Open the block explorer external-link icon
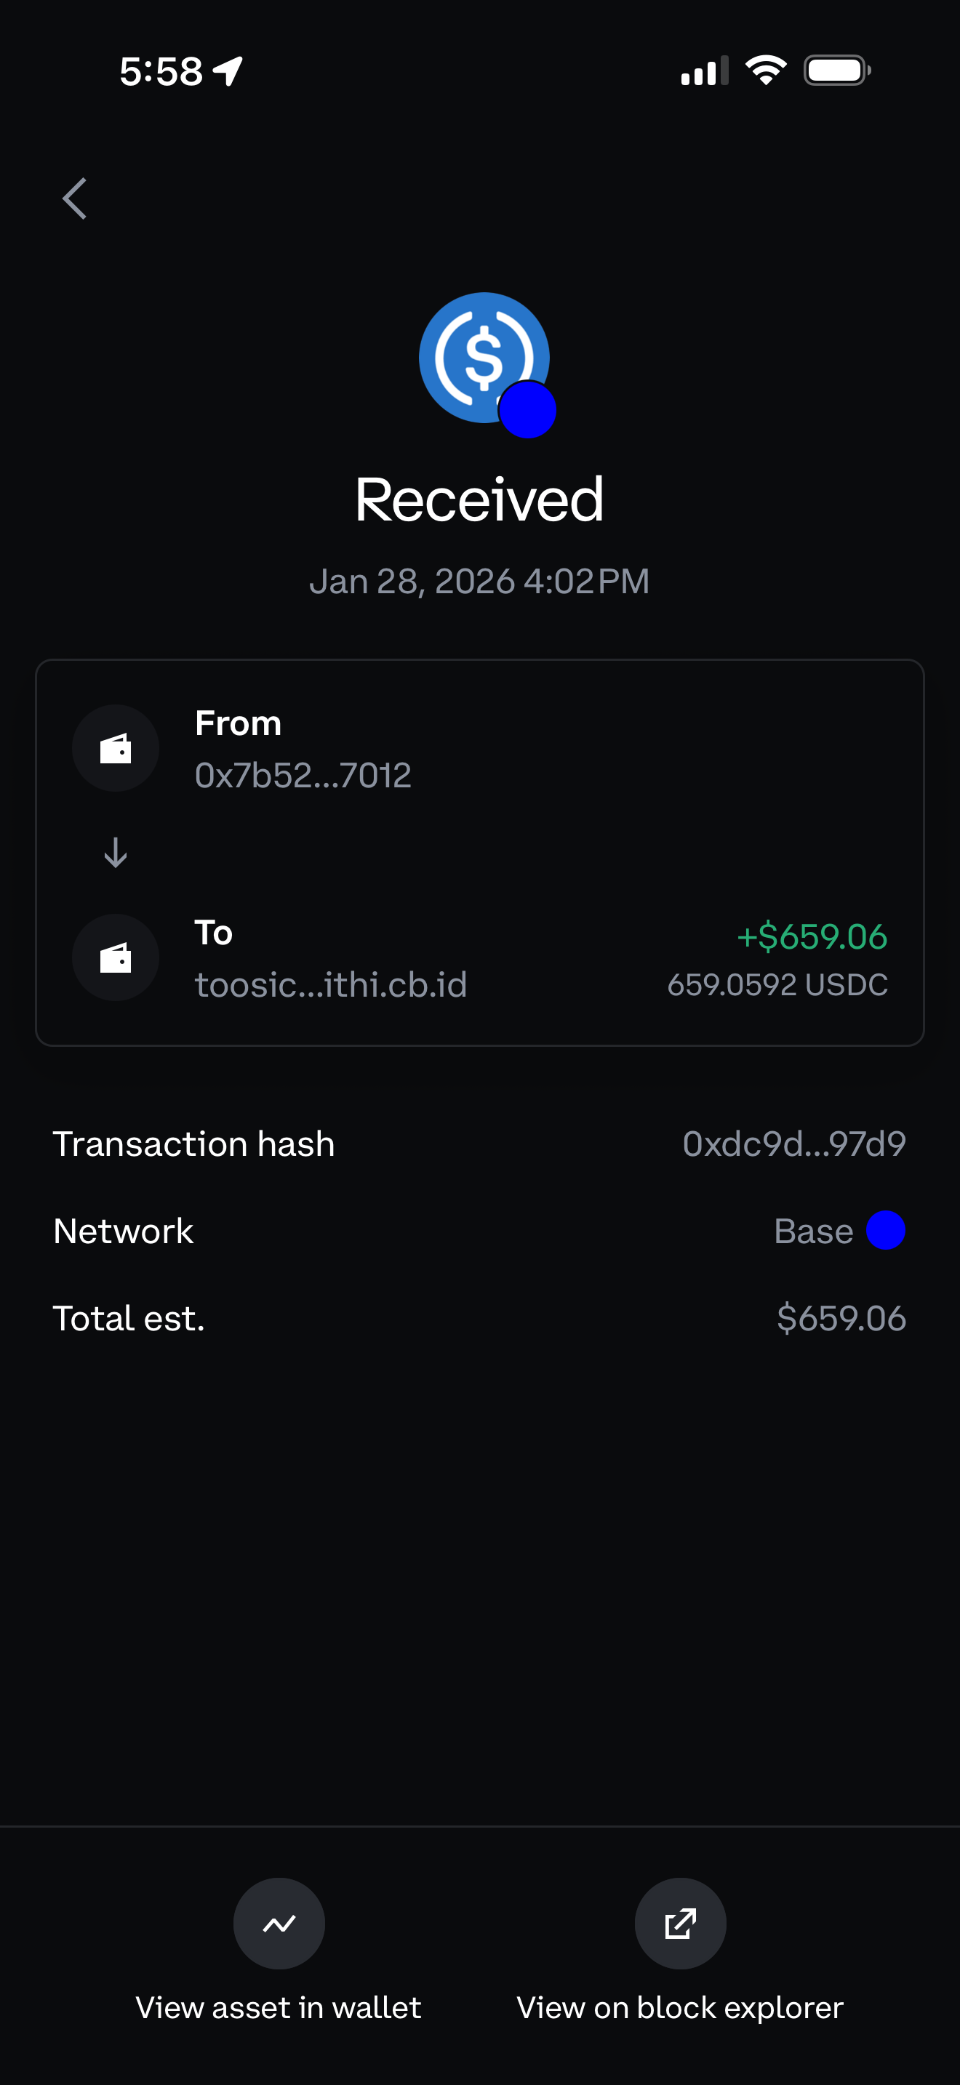960x2085 pixels. (680, 1923)
